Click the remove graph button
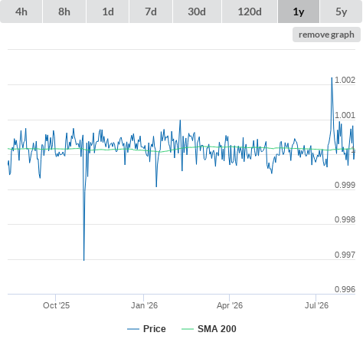The height and width of the screenshot is (349, 363). (326, 35)
